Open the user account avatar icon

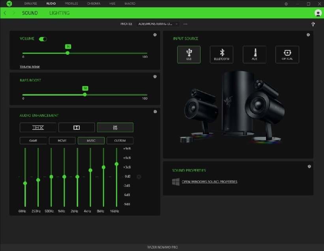coord(318,13)
